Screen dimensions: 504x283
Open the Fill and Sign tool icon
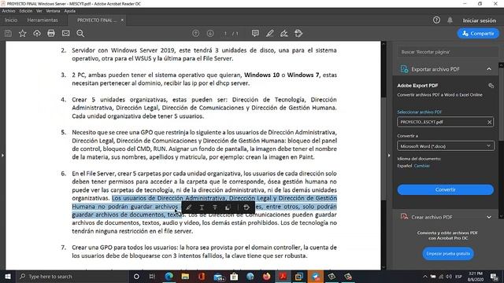tap(284, 33)
